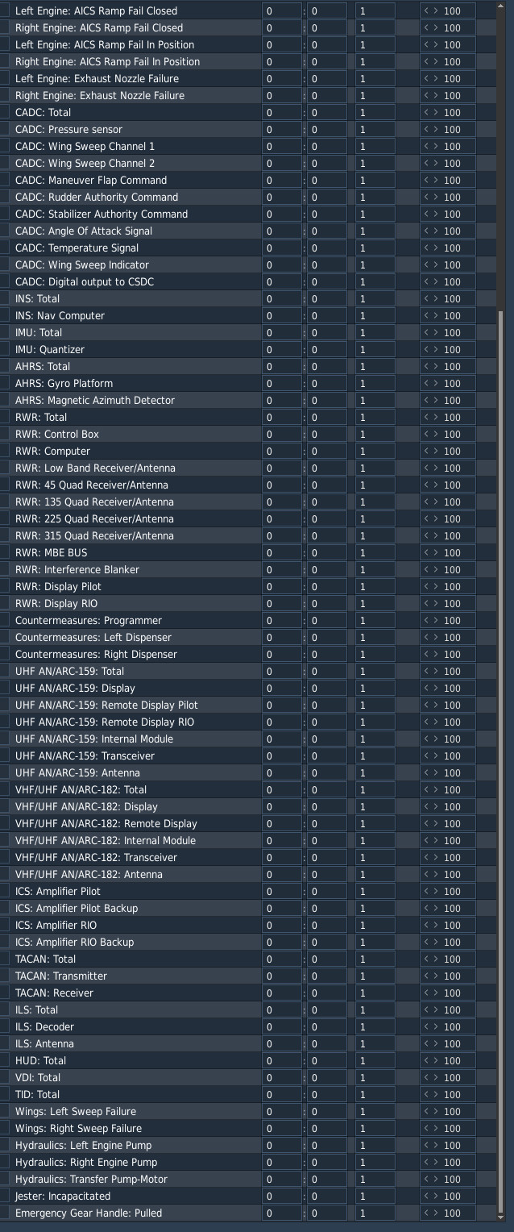Decrease probability for CADC: Angle Of Attack Signal
Screen dimensions: 514x1232
[427, 231]
